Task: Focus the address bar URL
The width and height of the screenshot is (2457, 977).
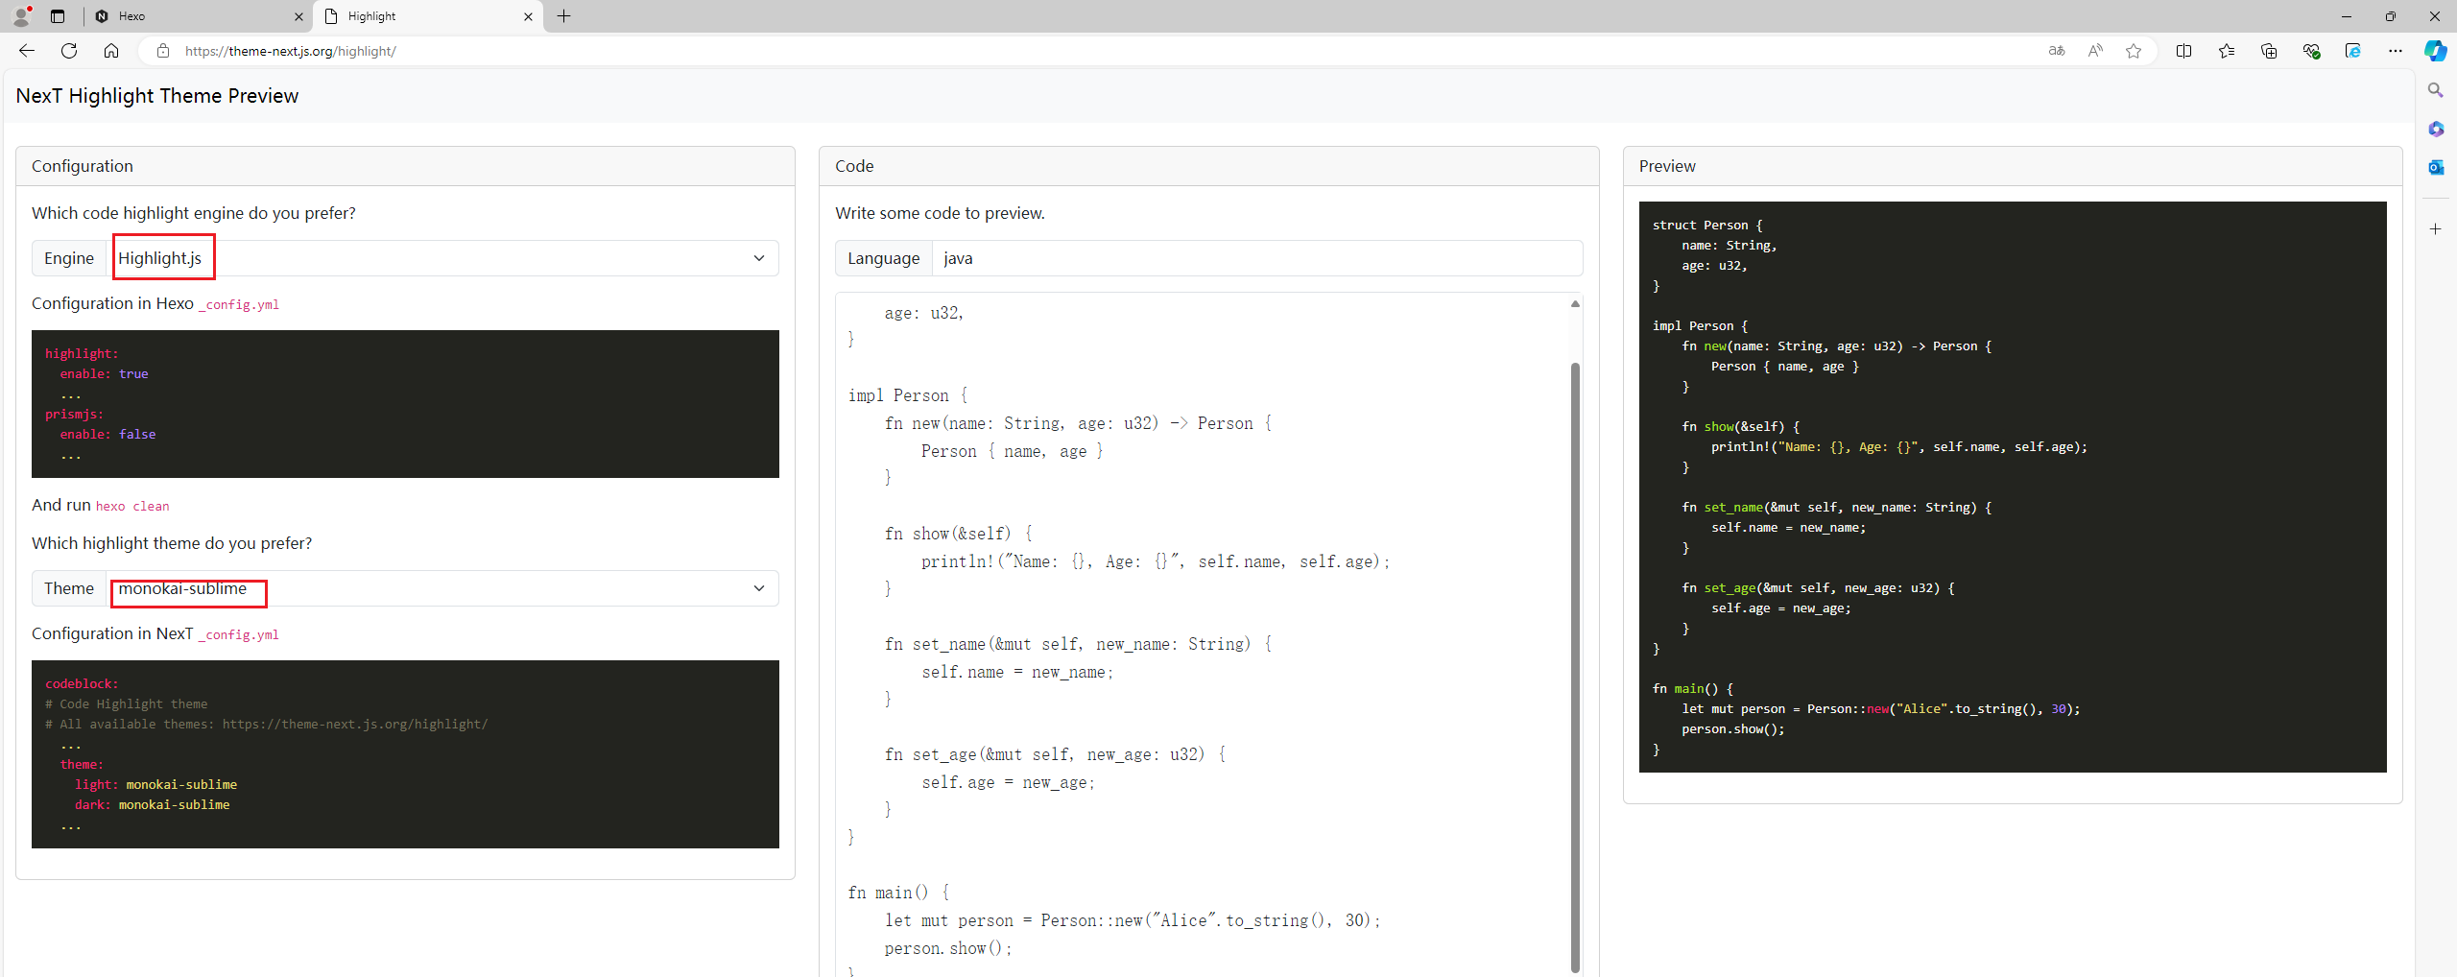Action: click(x=291, y=51)
